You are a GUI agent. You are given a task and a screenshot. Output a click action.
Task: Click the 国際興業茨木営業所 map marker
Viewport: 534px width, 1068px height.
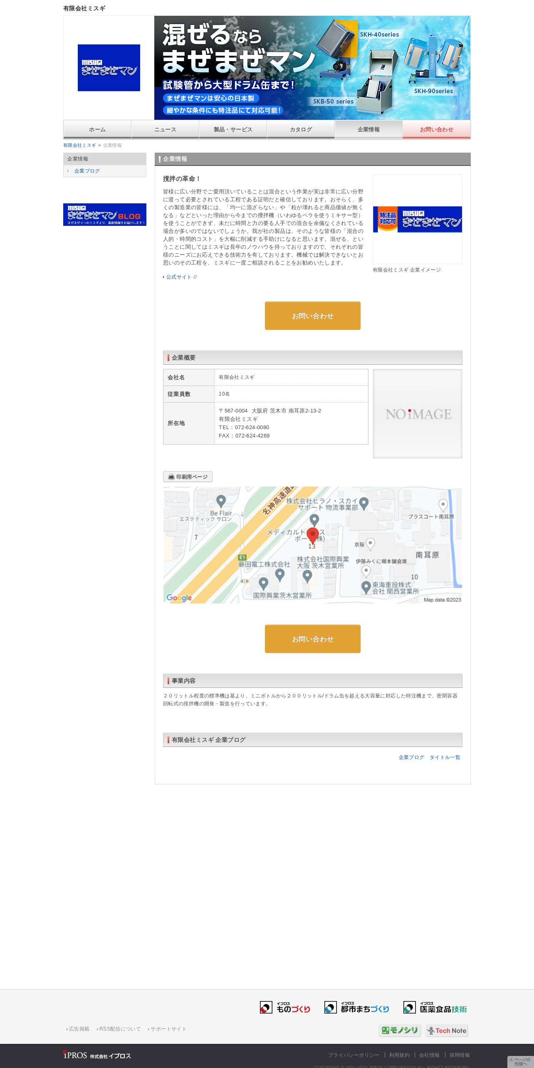(263, 583)
